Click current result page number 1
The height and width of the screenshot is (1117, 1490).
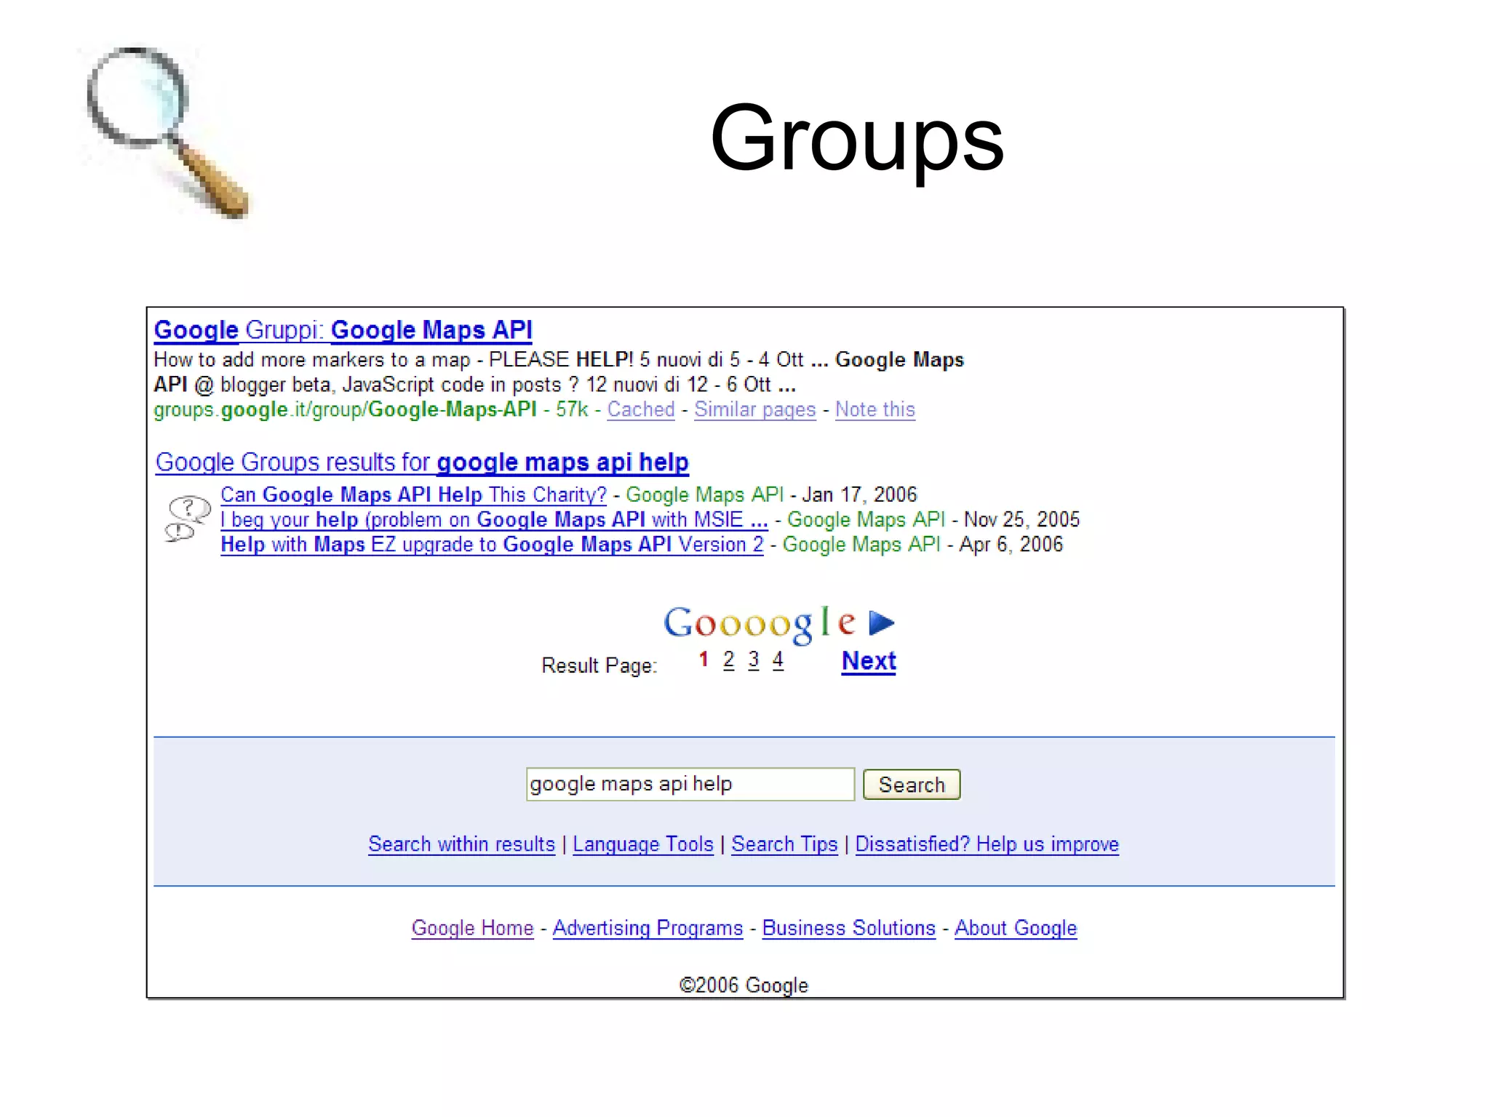coord(704,660)
